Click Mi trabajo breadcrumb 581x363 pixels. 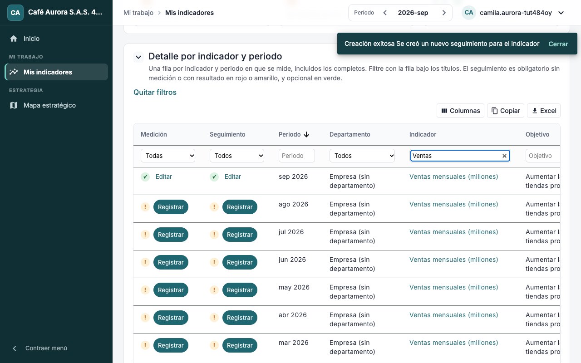point(138,13)
